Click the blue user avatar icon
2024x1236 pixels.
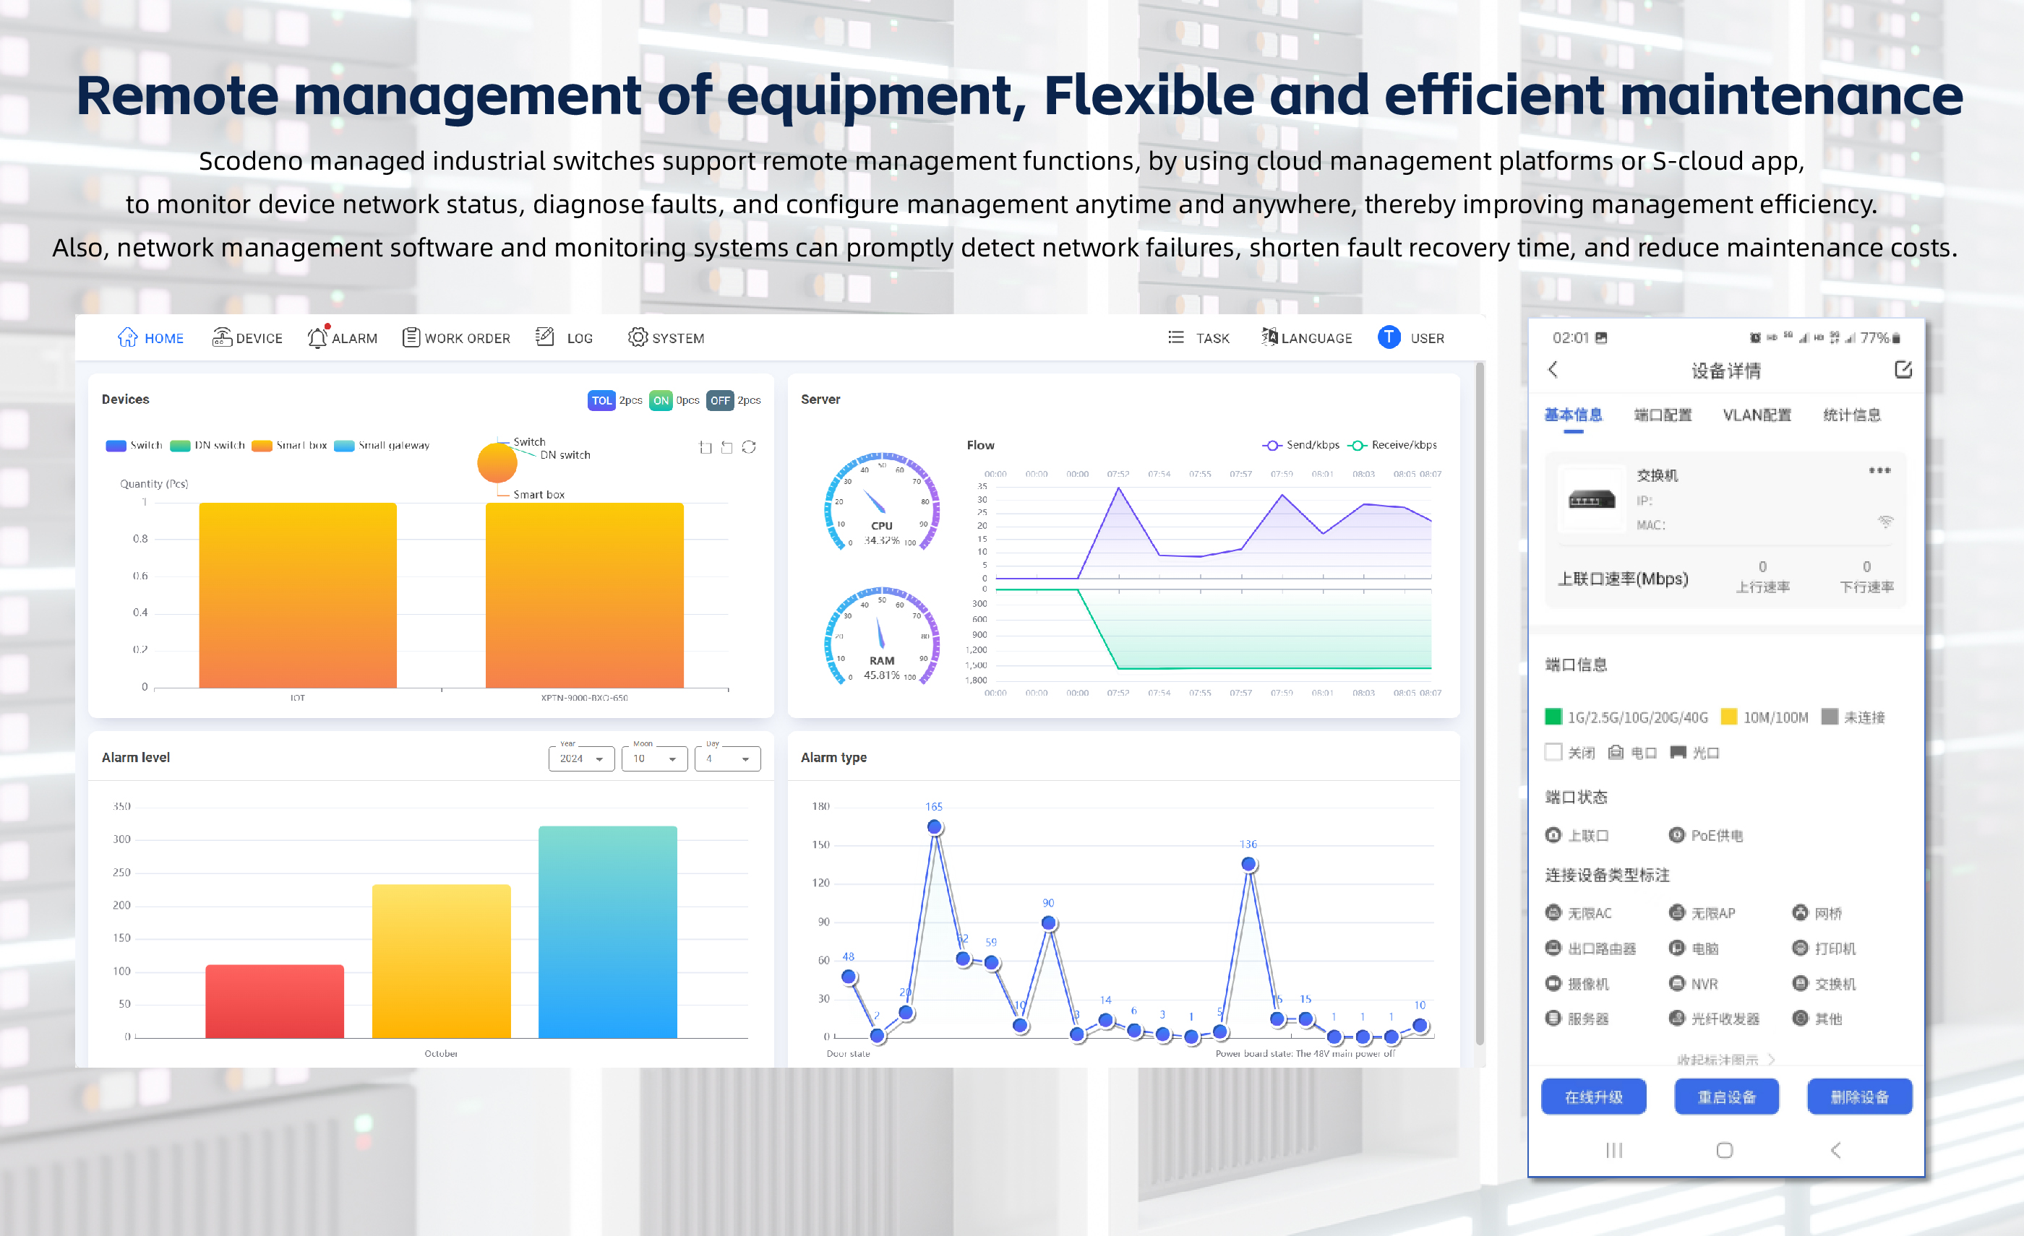[x=1388, y=337]
